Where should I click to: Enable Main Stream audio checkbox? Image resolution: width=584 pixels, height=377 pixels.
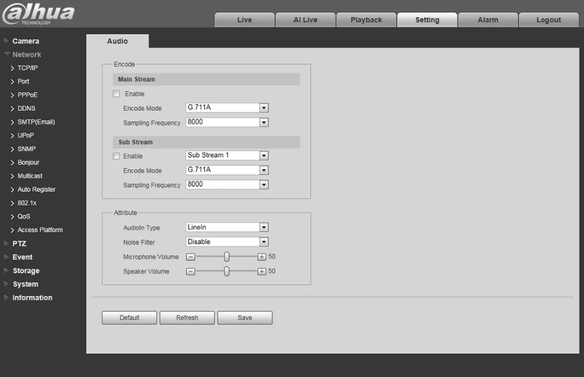coord(116,94)
